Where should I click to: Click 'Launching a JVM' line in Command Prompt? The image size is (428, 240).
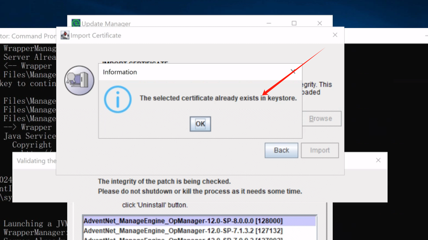tap(35, 224)
